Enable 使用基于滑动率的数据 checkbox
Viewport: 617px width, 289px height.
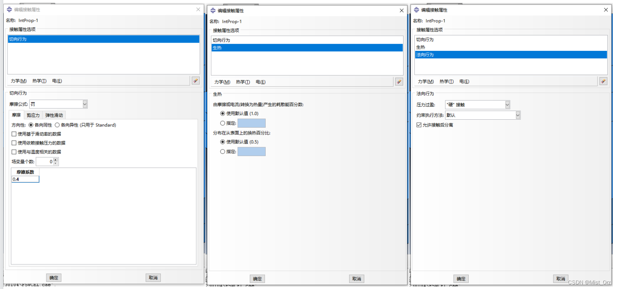tap(14, 134)
